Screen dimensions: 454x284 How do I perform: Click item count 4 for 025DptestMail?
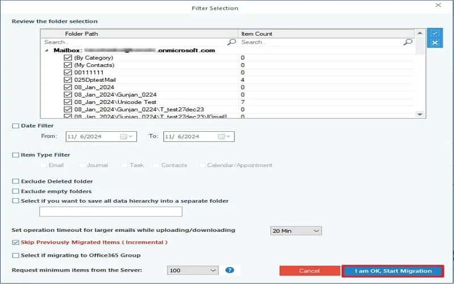(243, 80)
